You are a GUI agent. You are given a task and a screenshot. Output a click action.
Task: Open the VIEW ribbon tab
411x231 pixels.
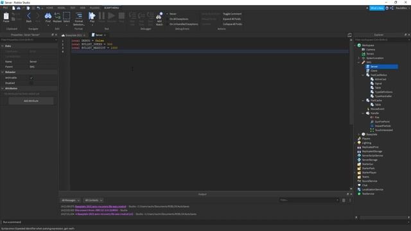[x=83, y=8]
